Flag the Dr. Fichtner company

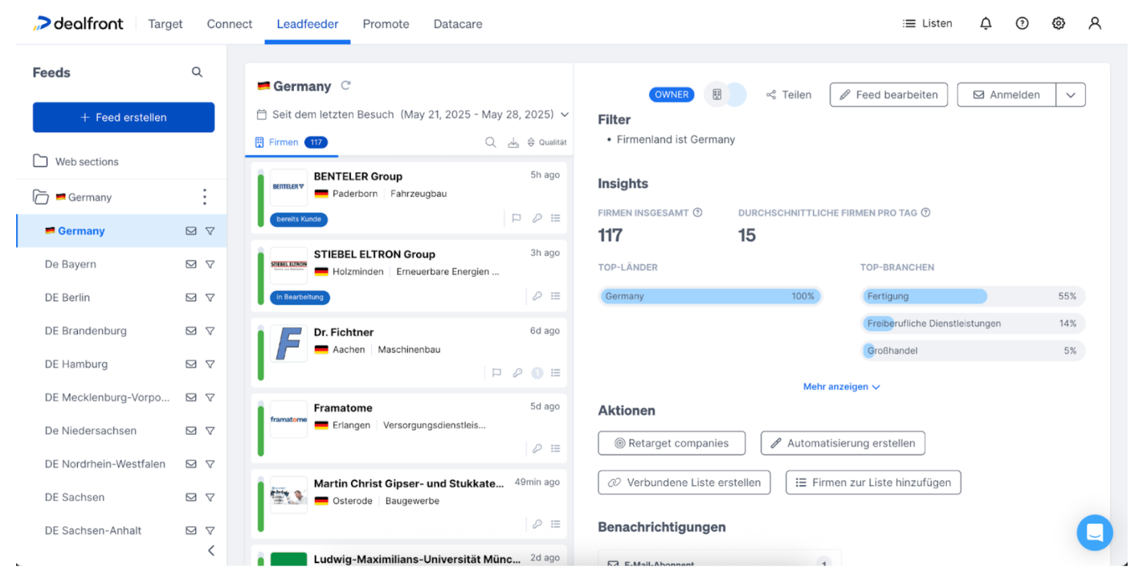(497, 373)
